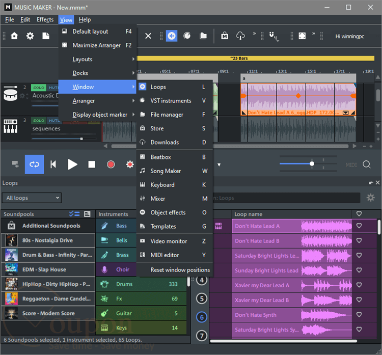Open dropdown arrow beside transport display

(x=219, y=165)
